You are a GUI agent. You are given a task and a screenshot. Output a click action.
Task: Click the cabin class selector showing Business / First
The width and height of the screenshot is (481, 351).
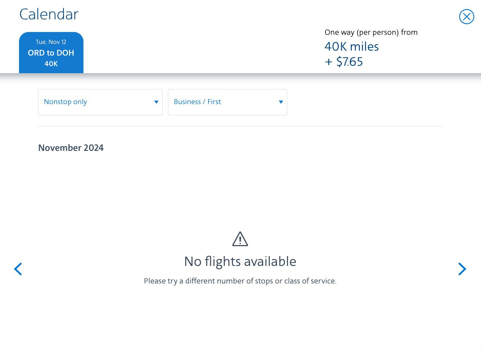tap(227, 102)
